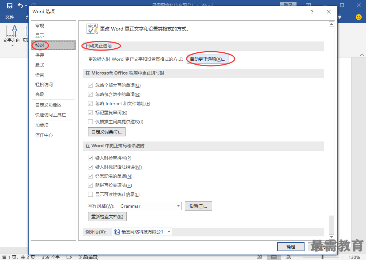Select 高级 in options sidebar

pos(53,94)
